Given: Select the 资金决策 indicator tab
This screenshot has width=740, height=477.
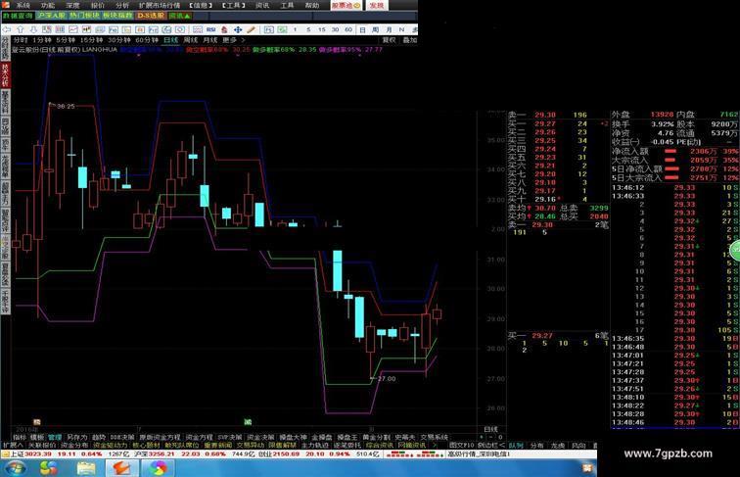Looking at the screenshot, I should click(x=260, y=437).
